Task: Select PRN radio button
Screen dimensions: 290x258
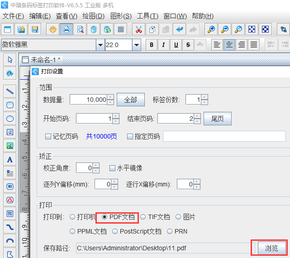Action: coord(170,231)
